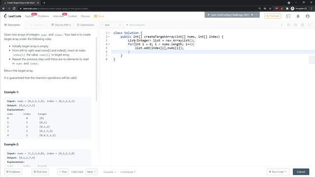Screen dimensions: 315x177
Task: Click the panel divider resize handle
Action: click(98, 88)
